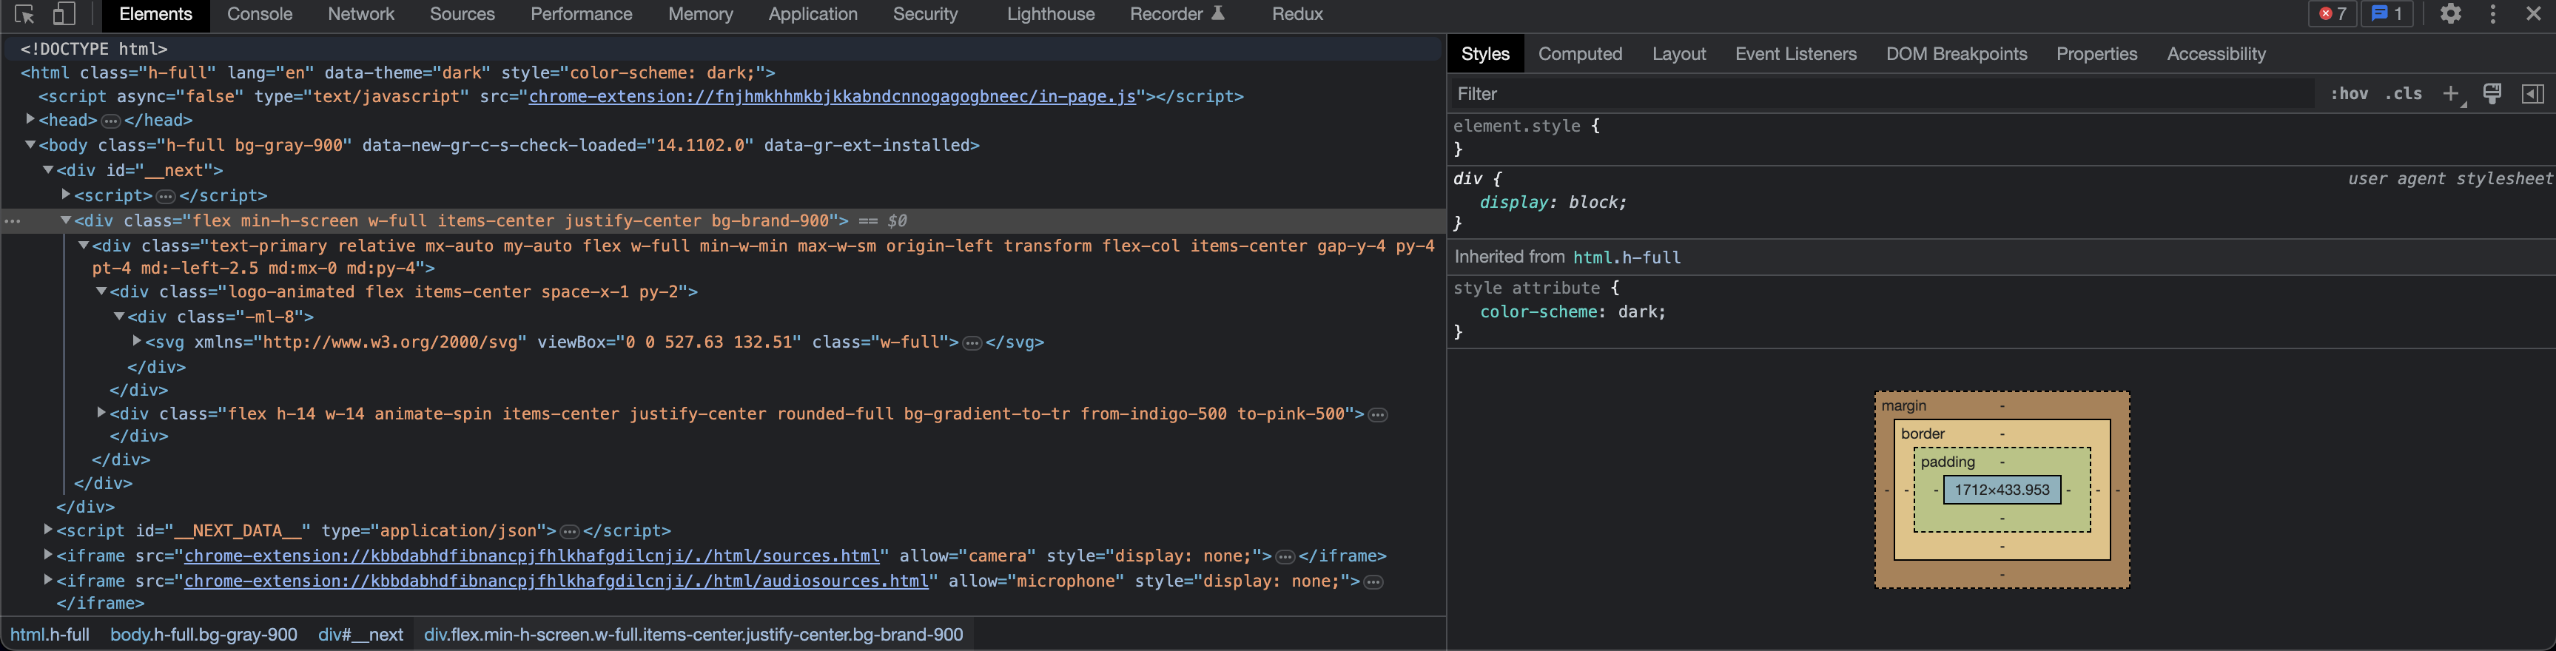Toggle :hov element state panel

(x=2349, y=94)
